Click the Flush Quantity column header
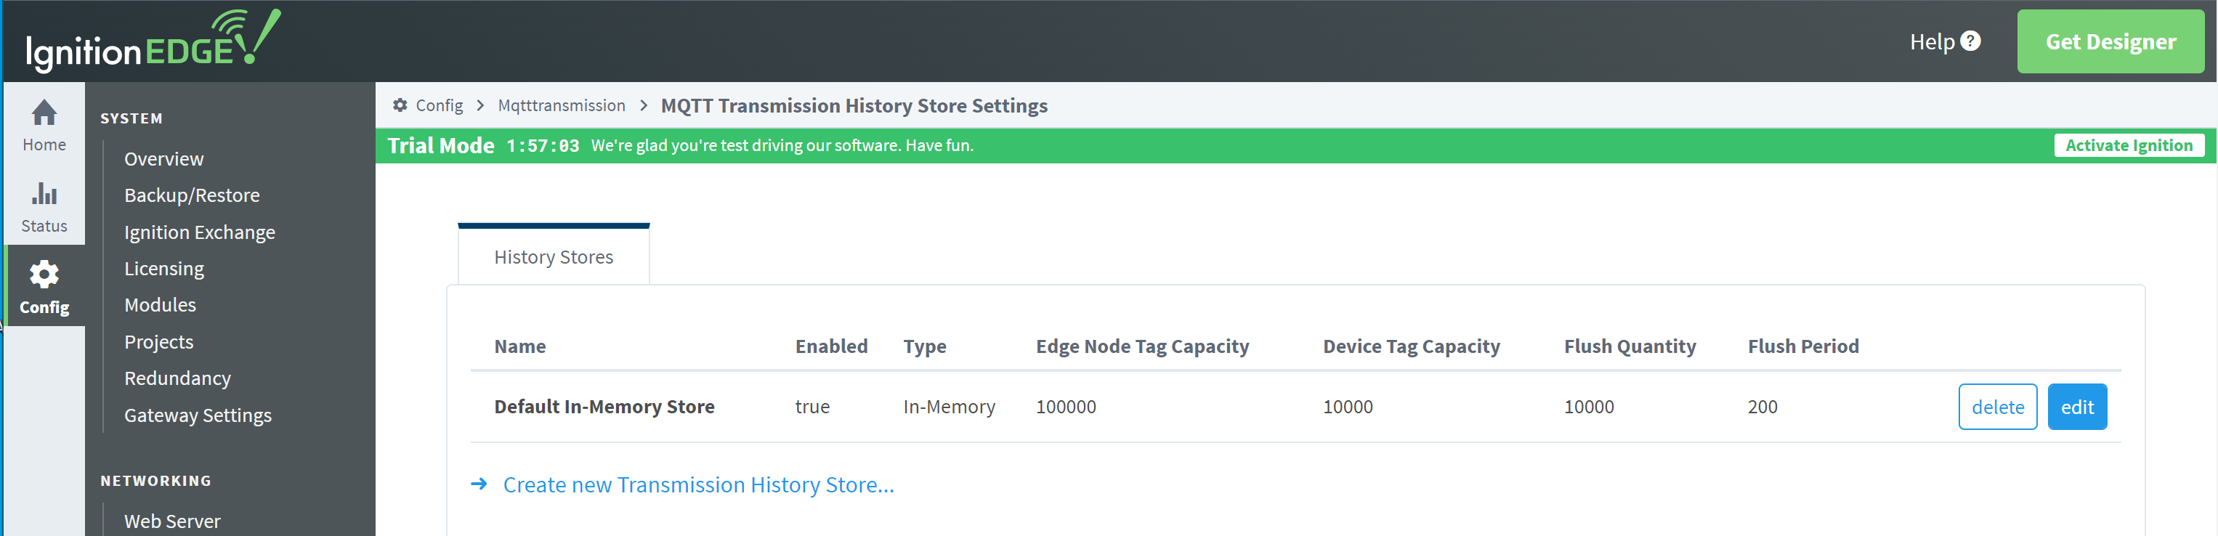The width and height of the screenshot is (2218, 536). click(1630, 346)
